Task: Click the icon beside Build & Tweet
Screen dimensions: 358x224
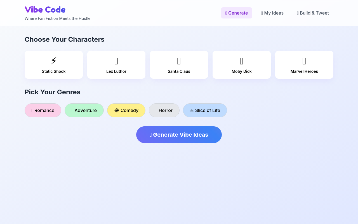Action: 298,13
